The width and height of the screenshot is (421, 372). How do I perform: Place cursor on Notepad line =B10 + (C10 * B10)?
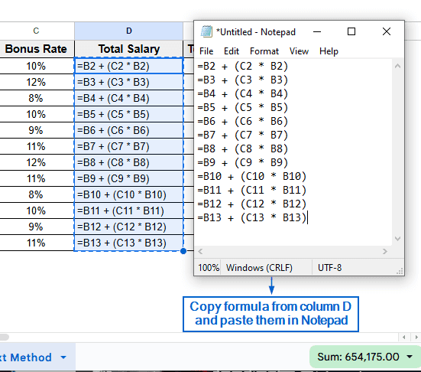tap(252, 177)
